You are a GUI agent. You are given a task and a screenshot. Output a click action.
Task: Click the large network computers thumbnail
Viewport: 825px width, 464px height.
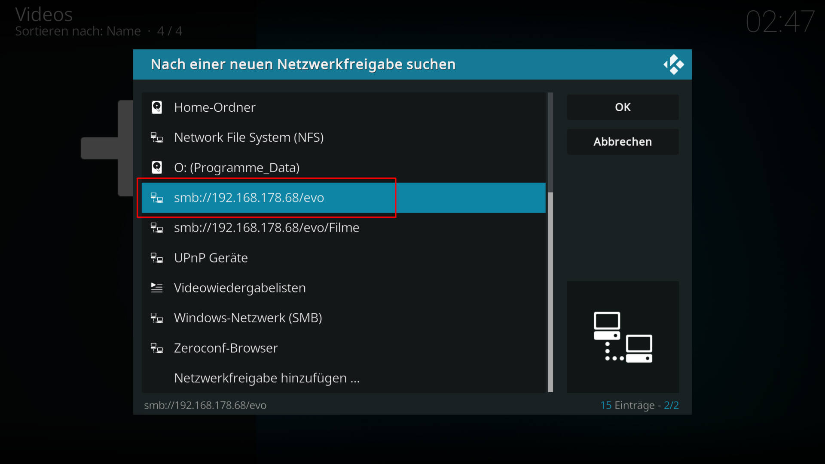click(623, 337)
